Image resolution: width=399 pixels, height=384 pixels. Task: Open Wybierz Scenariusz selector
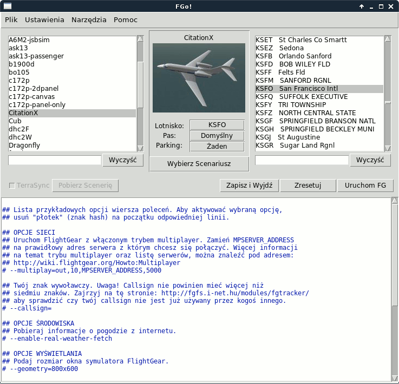point(199,164)
